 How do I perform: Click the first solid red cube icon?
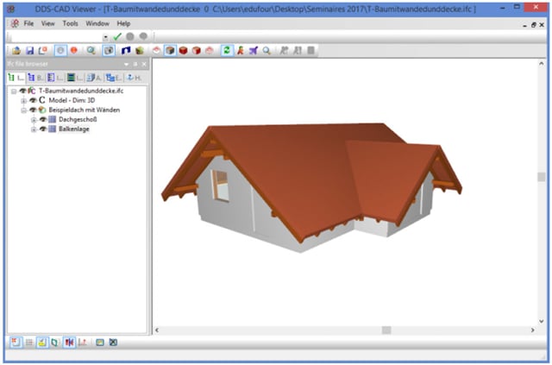(183, 50)
